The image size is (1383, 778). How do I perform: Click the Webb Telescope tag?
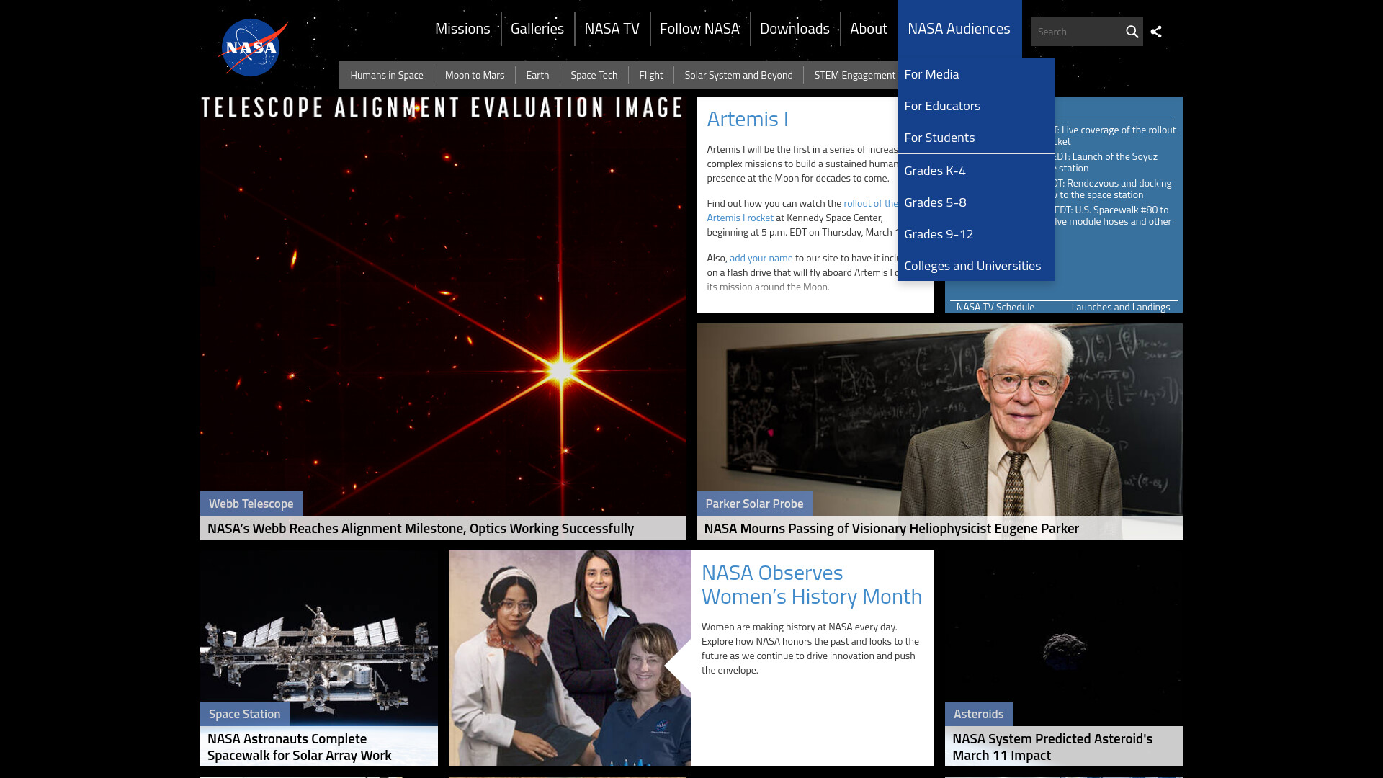(251, 504)
